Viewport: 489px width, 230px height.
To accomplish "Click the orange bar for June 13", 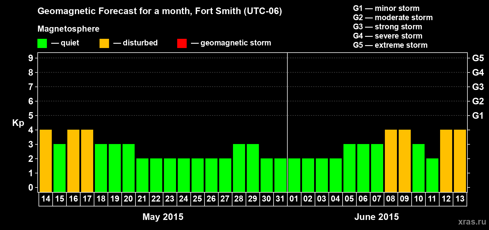I will 460,161.
